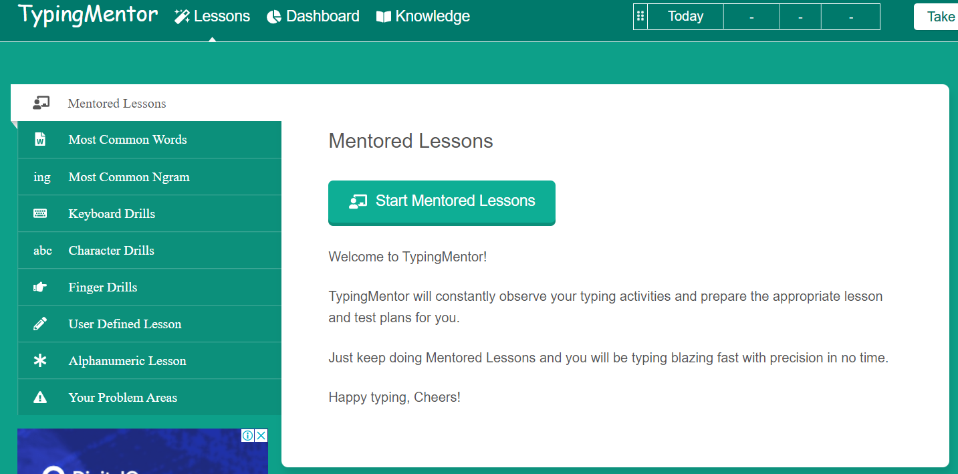Click the warning triangle Problem Areas icon
This screenshot has height=474, width=958.
click(x=40, y=397)
